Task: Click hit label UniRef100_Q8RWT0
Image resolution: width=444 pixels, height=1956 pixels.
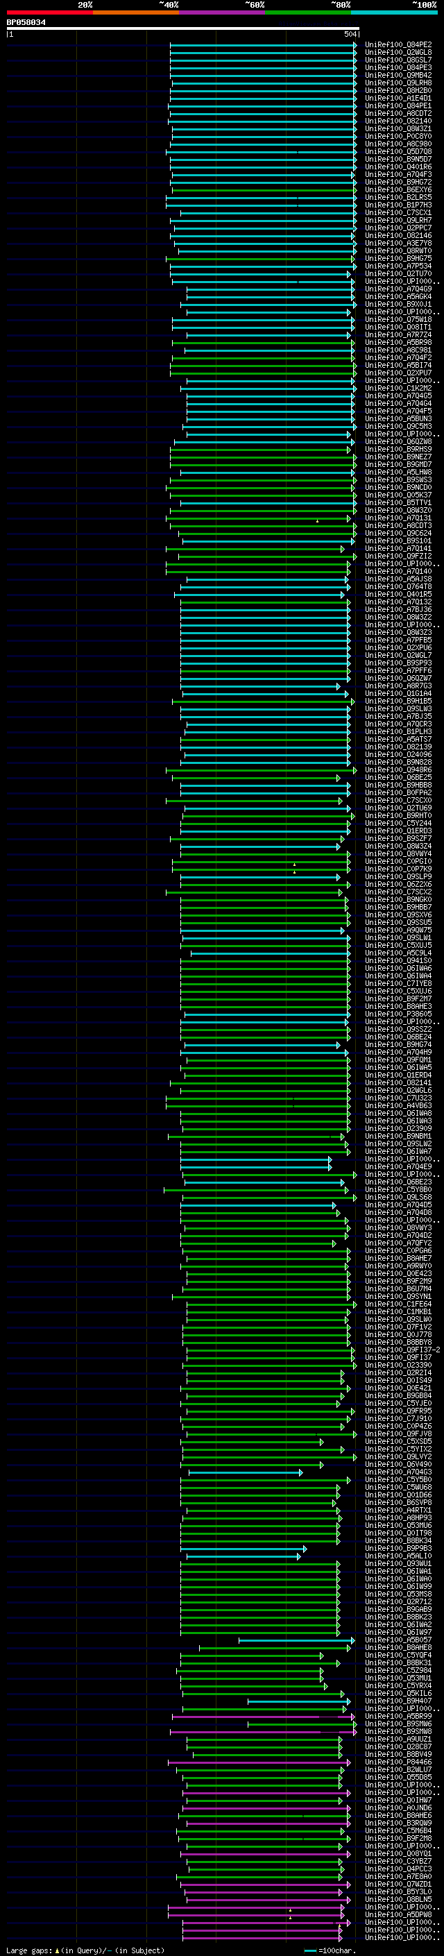Action: pos(398,250)
